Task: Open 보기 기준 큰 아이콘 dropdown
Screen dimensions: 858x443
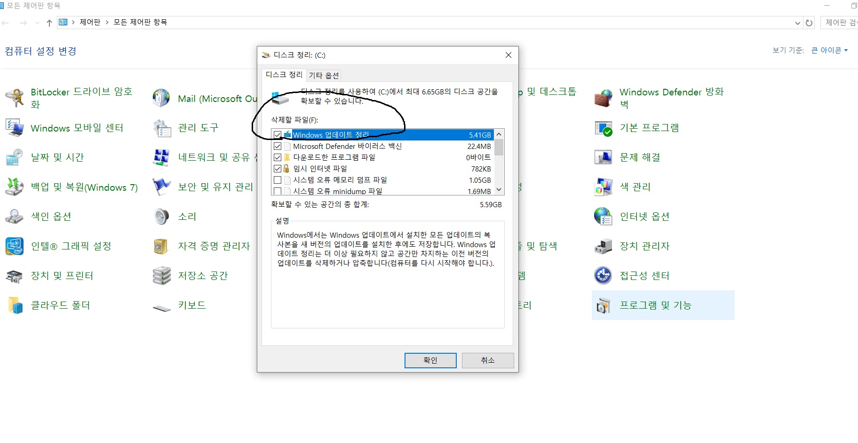Action: coord(829,50)
